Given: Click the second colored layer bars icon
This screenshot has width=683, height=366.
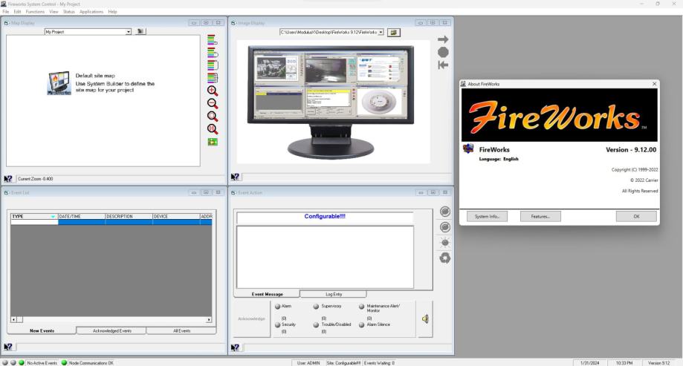Looking at the screenshot, I should (x=212, y=53).
